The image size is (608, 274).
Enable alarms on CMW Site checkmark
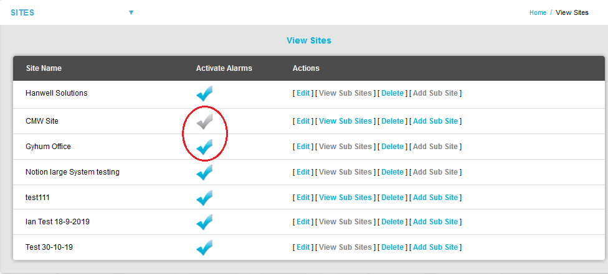click(x=204, y=122)
